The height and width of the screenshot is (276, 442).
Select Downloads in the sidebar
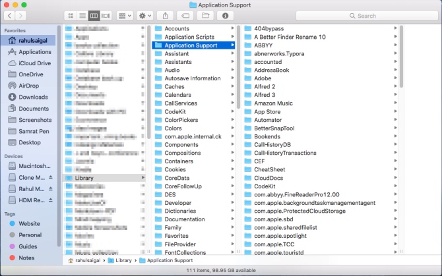33,97
